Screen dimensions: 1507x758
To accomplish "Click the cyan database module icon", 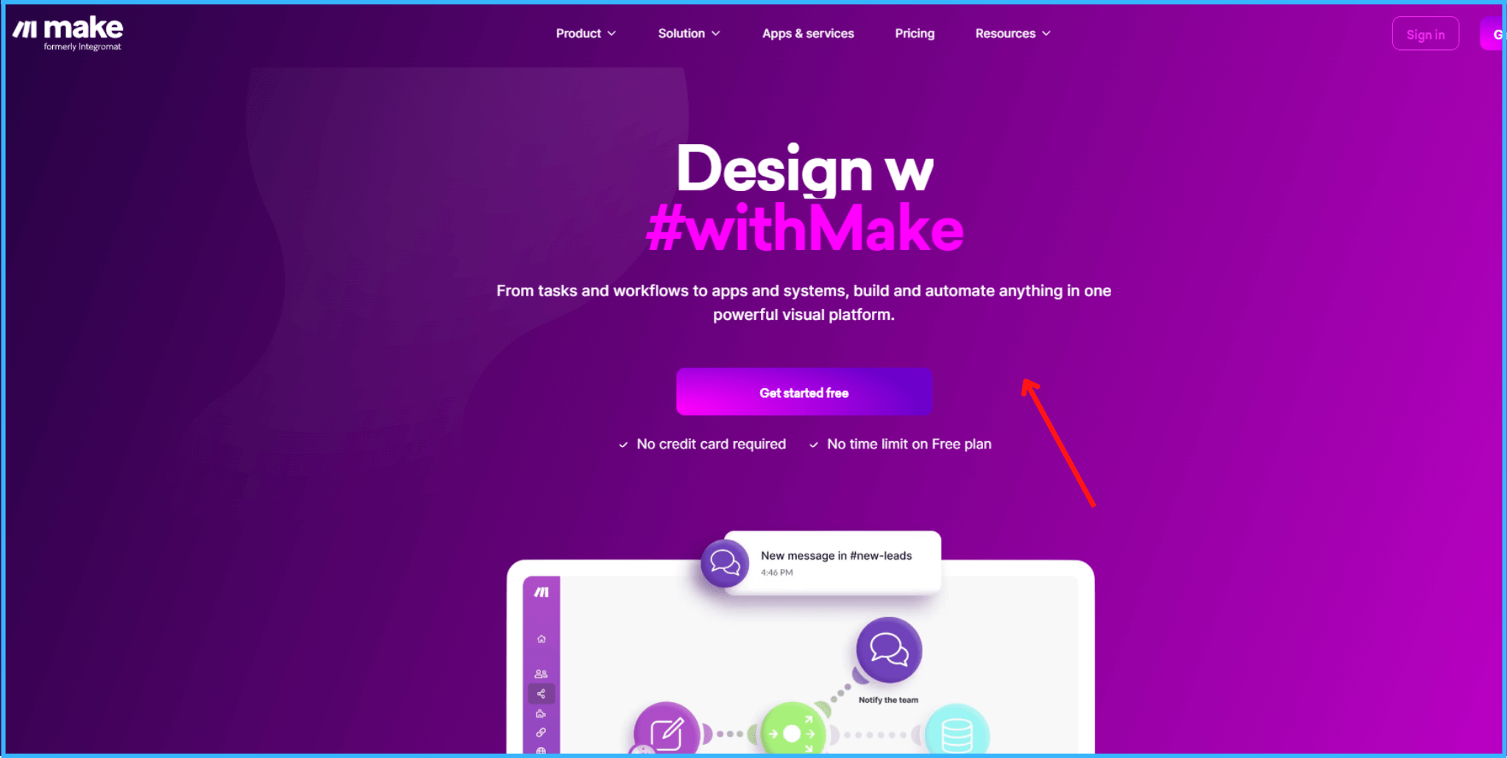I will (957, 732).
